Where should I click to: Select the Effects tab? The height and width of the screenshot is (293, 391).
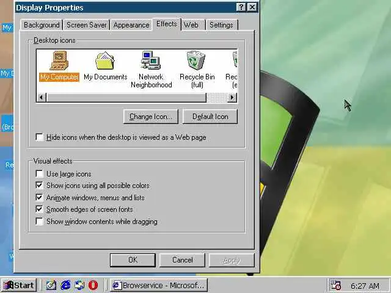(x=167, y=24)
